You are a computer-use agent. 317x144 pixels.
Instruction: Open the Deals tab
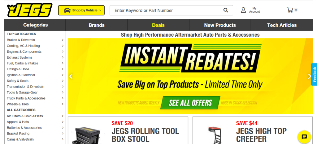[x=158, y=25]
